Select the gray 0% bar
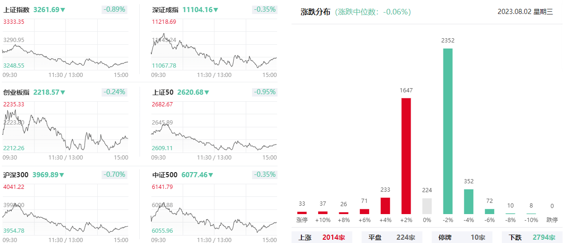The image size is (563, 243). pos(427,206)
